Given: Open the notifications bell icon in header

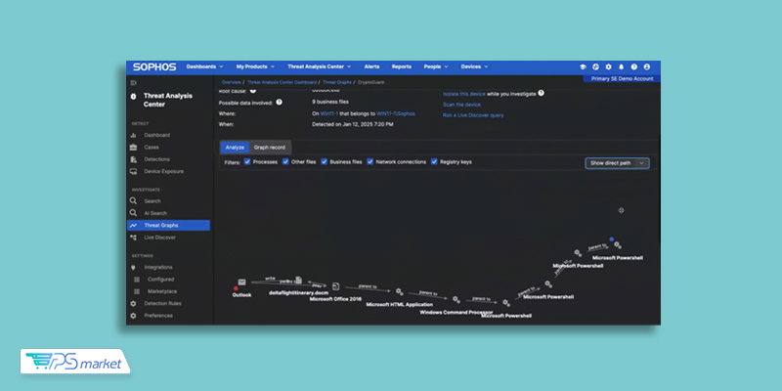Looking at the screenshot, I should click(621, 66).
